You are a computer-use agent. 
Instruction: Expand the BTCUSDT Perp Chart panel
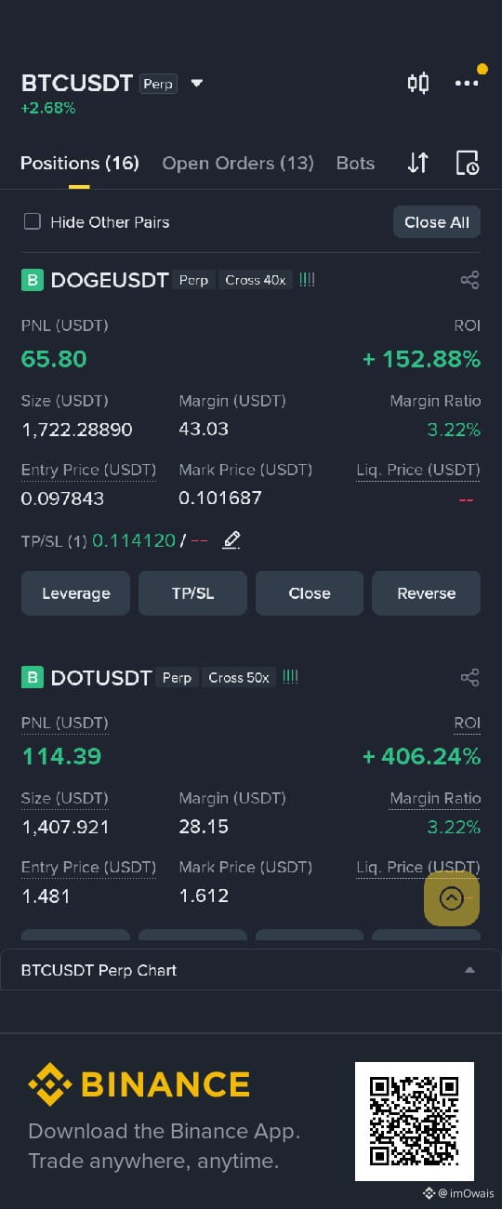pos(251,970)
